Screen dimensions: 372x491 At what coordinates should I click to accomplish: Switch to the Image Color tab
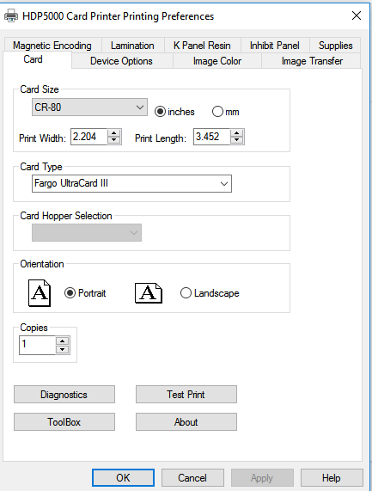(x=217, y=61)
